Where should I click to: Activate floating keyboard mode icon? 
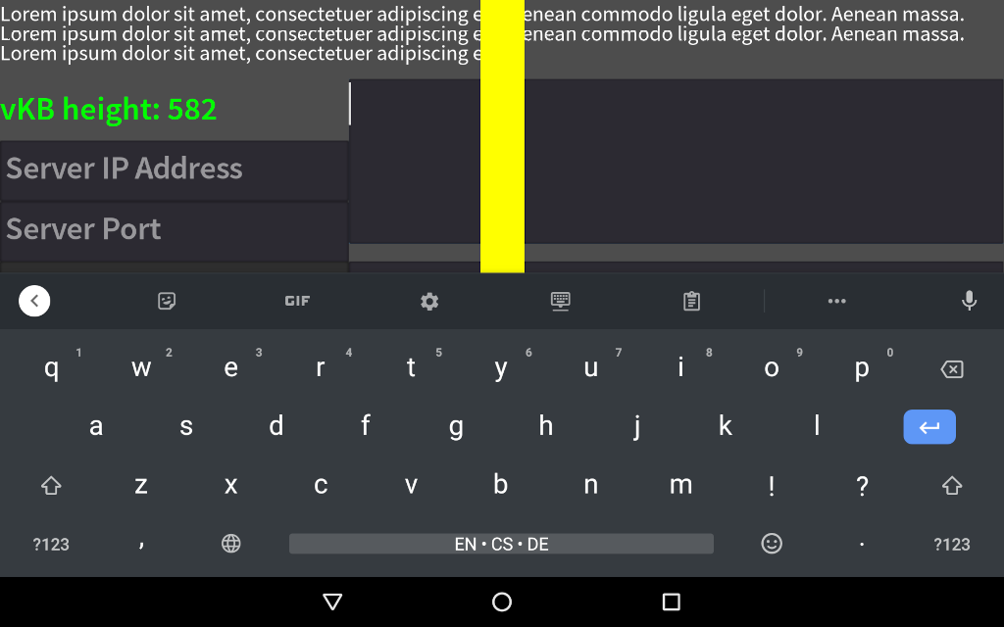coord(560,301)
